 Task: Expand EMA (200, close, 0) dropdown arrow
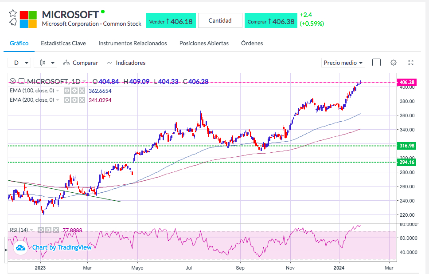[x=58, y=100]
